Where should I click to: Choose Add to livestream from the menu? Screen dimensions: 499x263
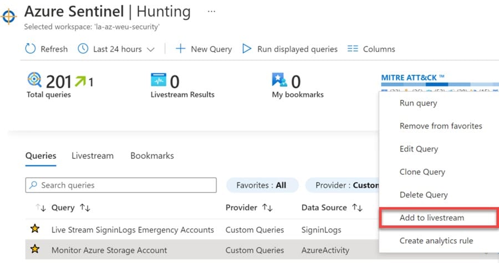pos(432,218)
